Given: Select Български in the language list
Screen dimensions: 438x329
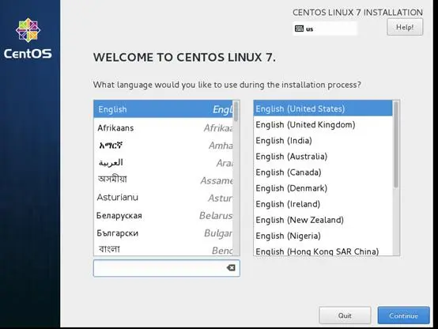Looking at the screenshot, I should [163, 233].
